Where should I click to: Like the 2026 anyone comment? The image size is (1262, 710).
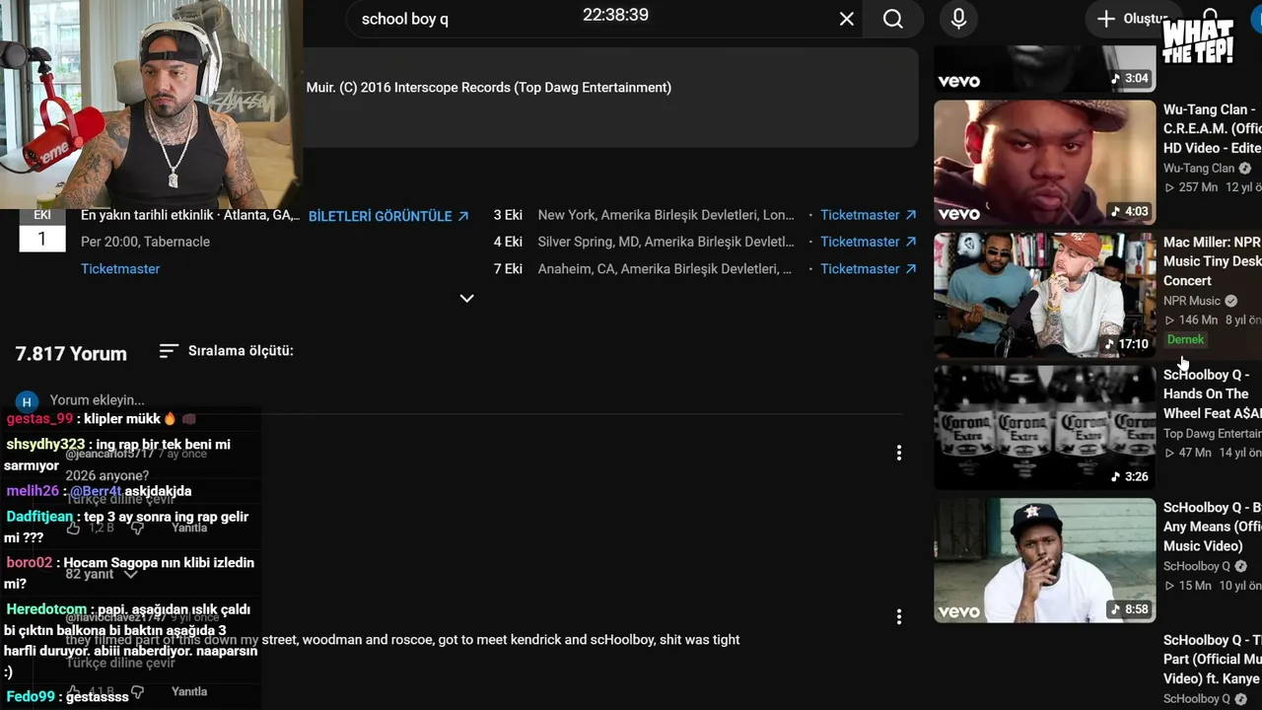point(74,528)
